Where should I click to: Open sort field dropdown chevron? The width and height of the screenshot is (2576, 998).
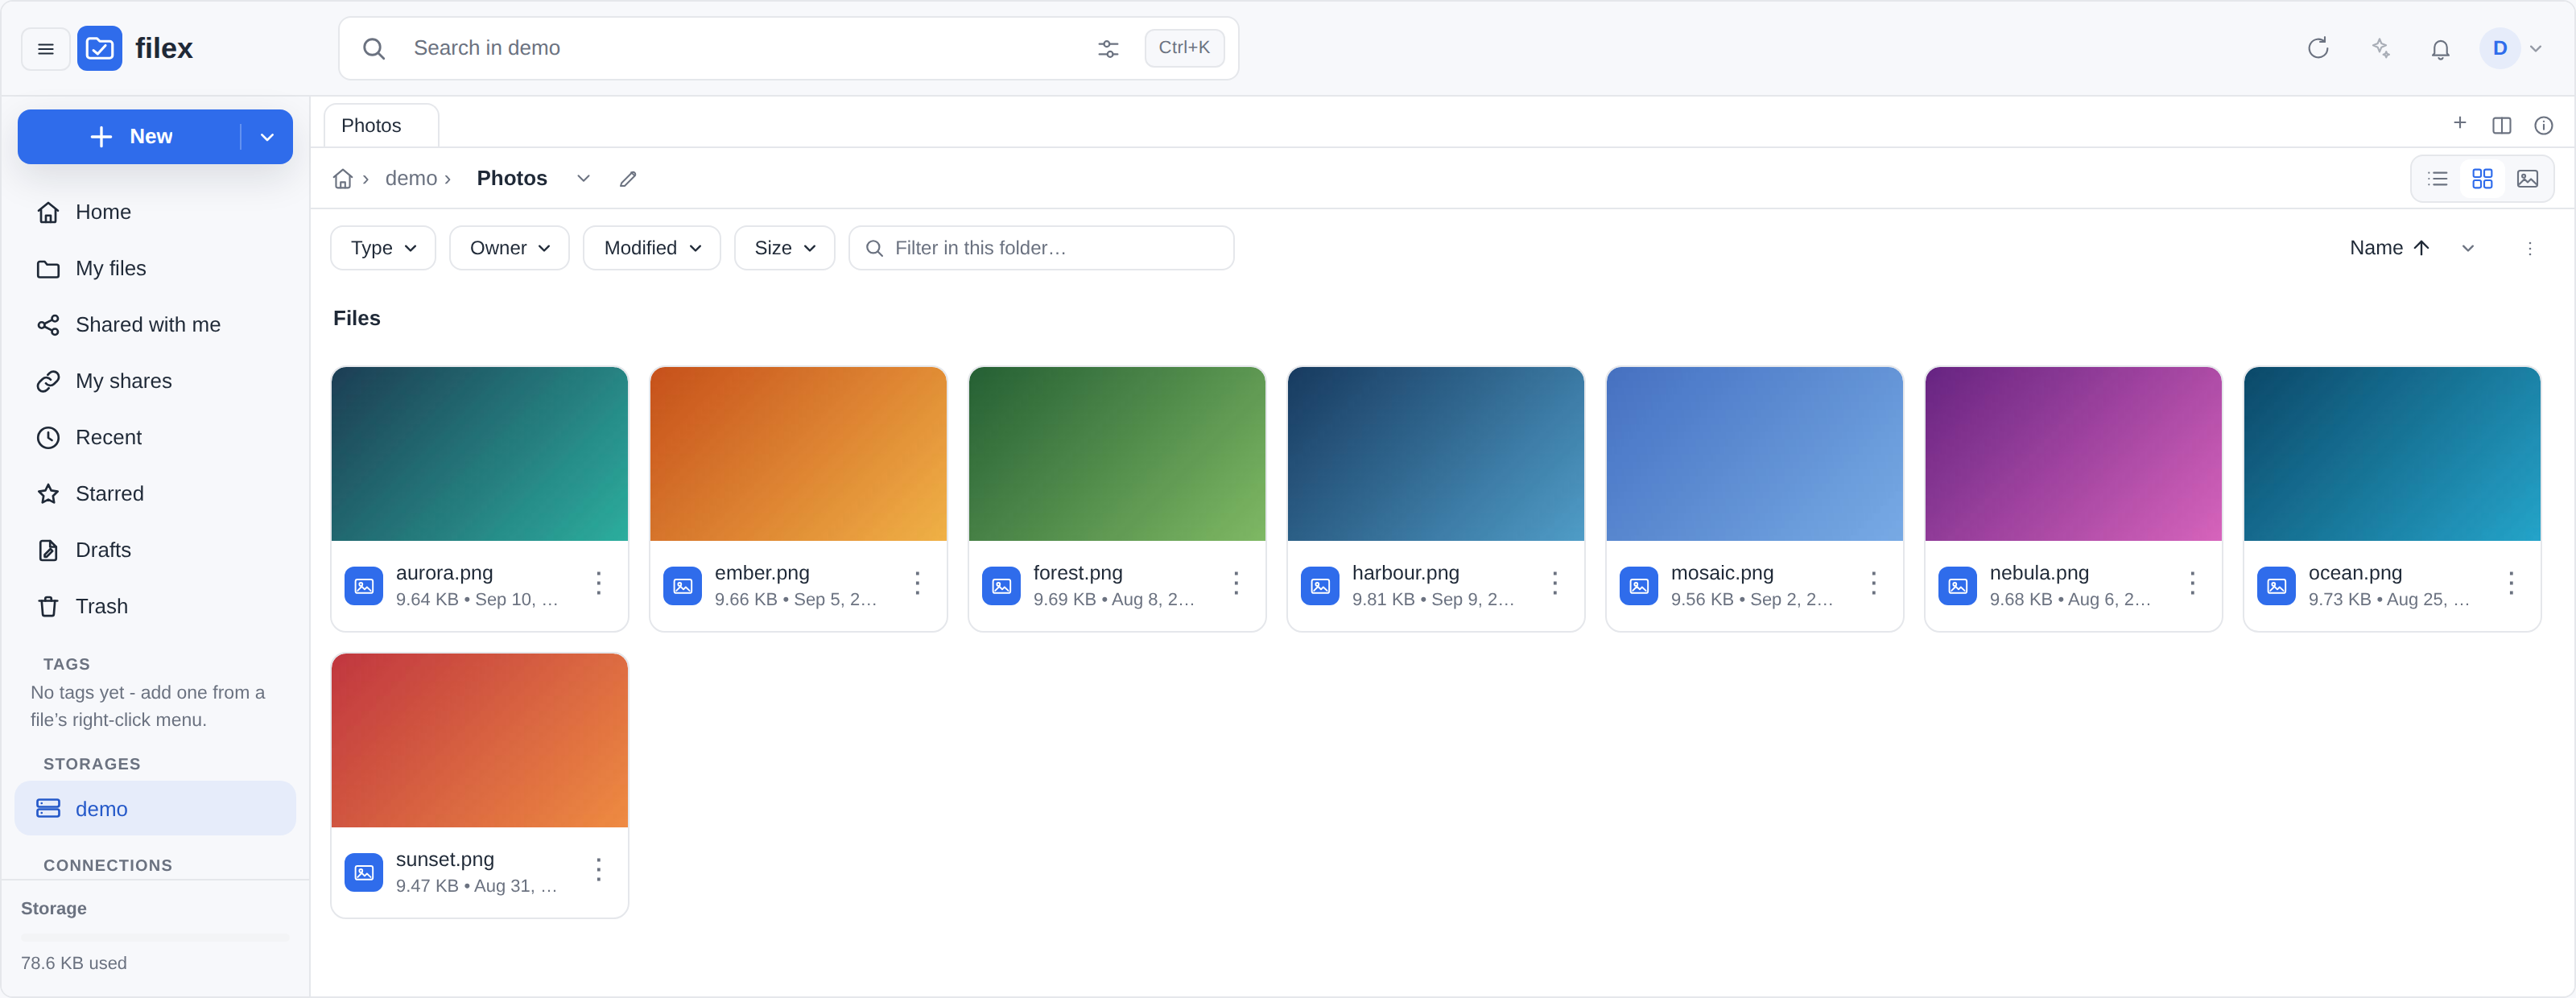(x=2467, y=248)
